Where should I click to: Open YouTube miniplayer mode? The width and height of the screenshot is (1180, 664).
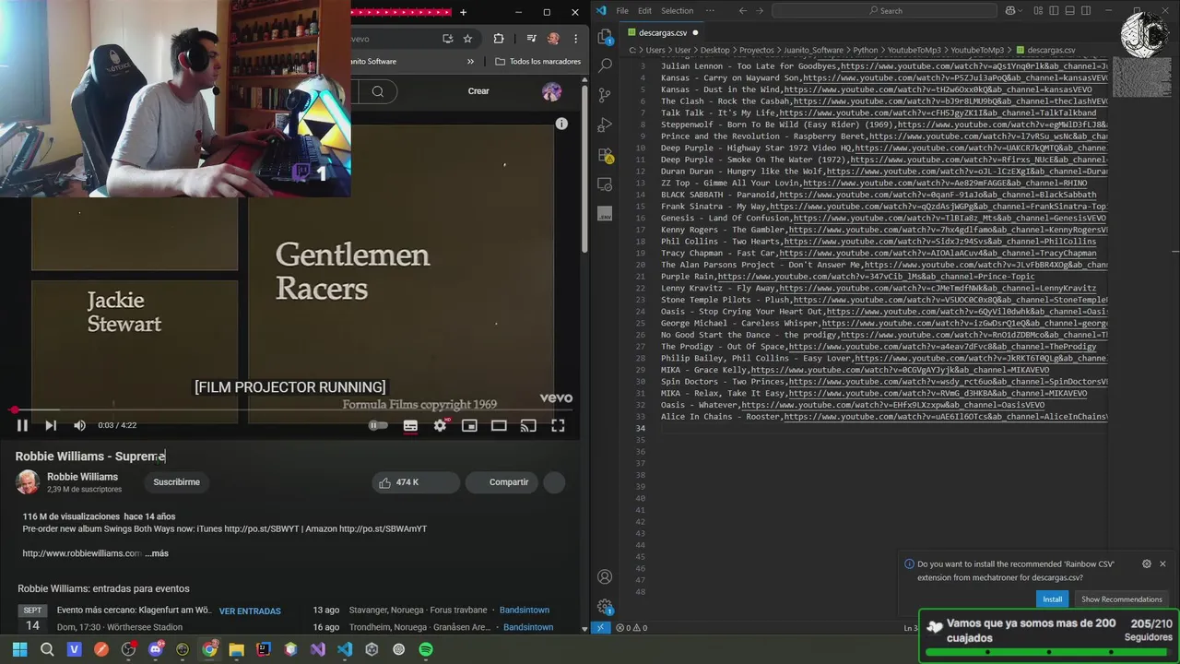click(x=469, y=425)
